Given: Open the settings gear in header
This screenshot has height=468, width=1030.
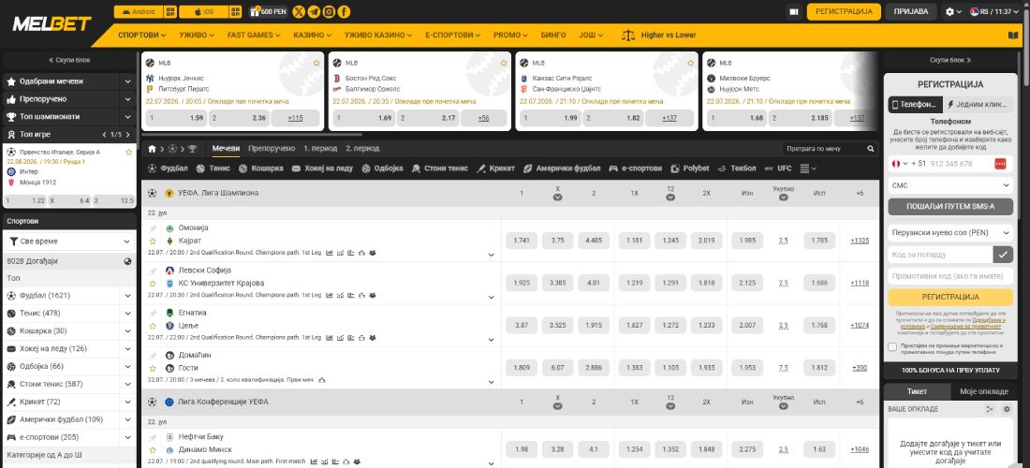Looking at the screenshot, I should pos(952,12).
